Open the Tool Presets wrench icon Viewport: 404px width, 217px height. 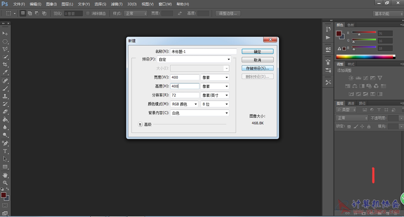328,82
